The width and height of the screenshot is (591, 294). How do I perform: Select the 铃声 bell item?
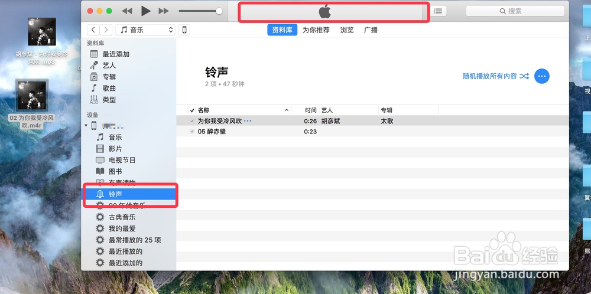129,194
